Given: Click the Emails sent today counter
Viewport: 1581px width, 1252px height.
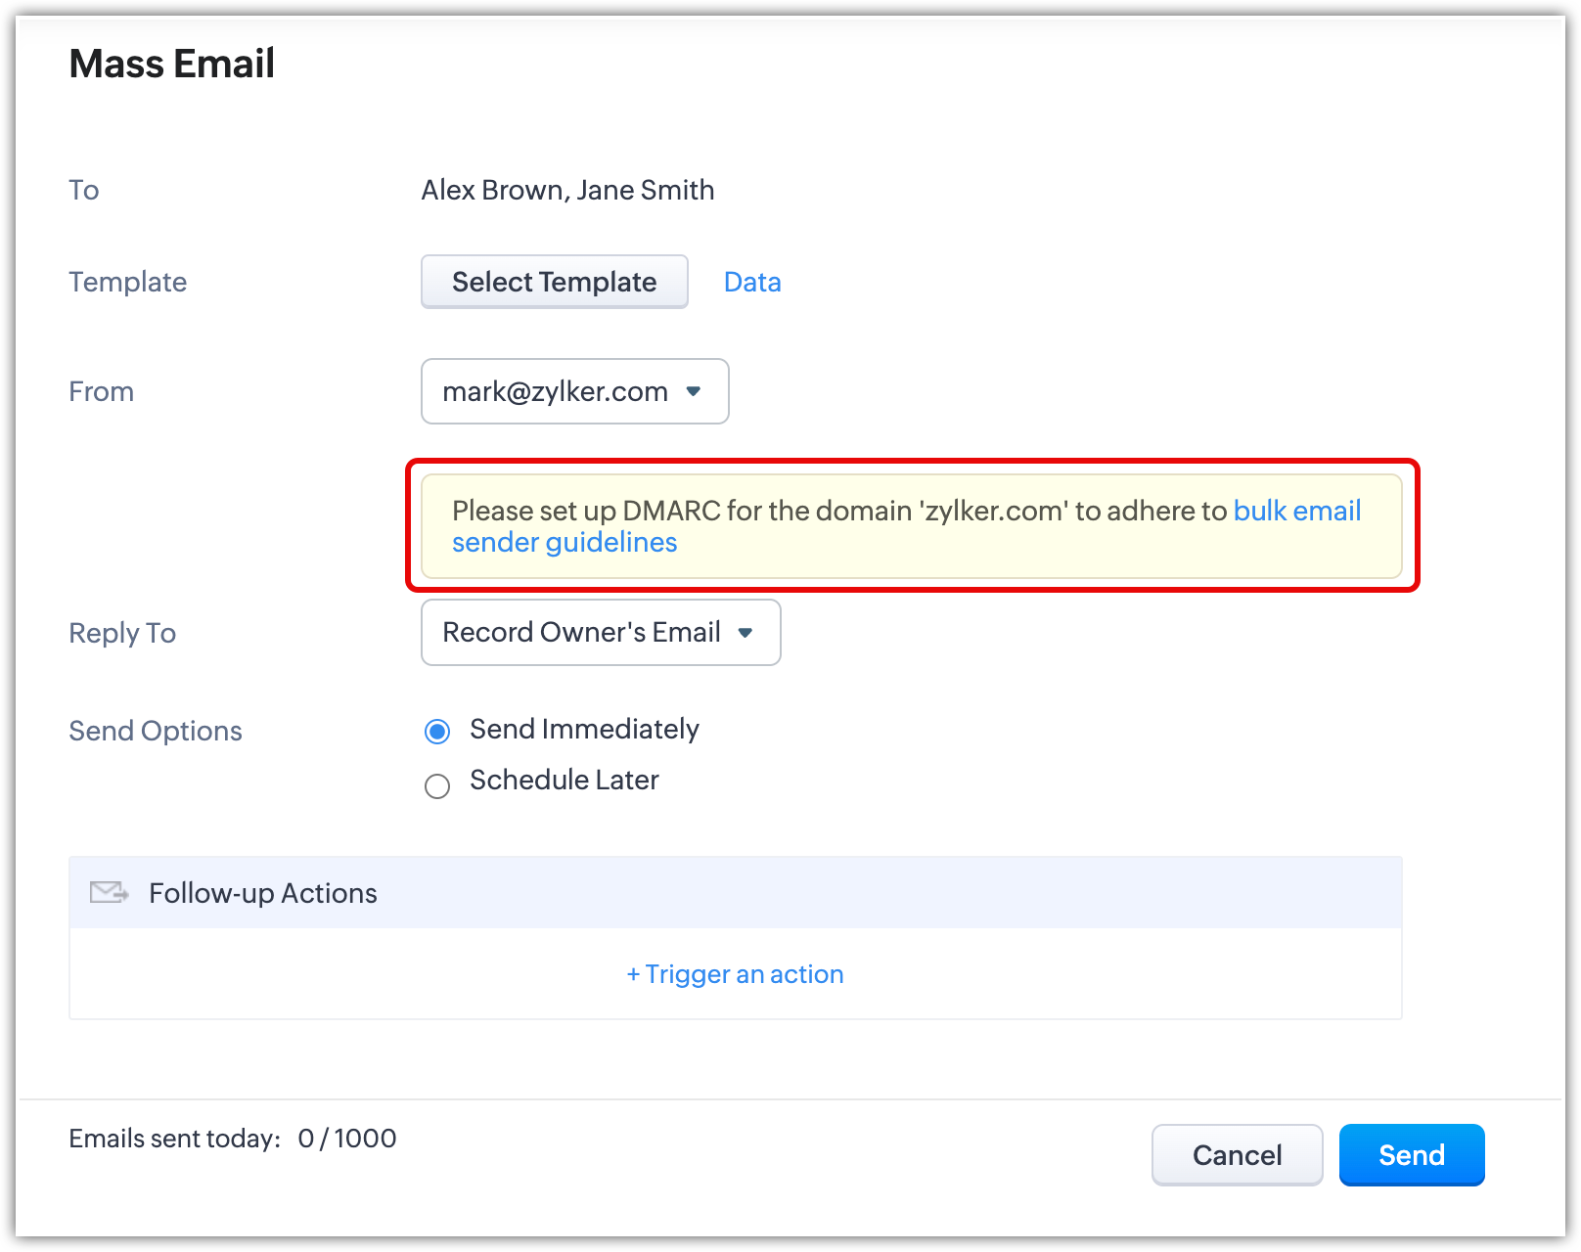Looking at the screenshot, I should pos(233,1139).
